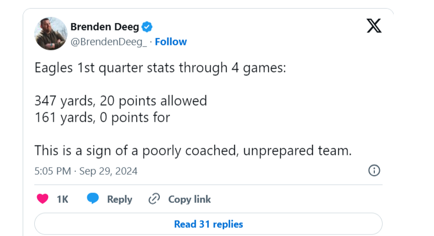Click the '161 yards, 0 points for' line

point(102,117)
